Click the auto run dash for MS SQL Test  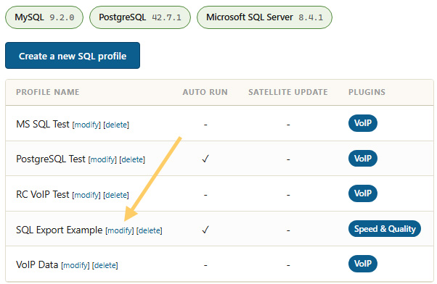point(205,125)
